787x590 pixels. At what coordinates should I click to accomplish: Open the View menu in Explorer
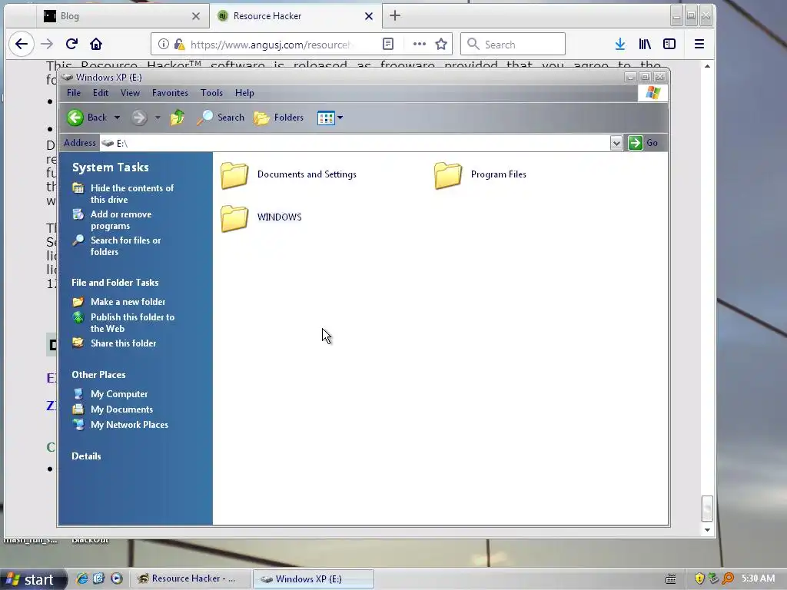point(130,93)
